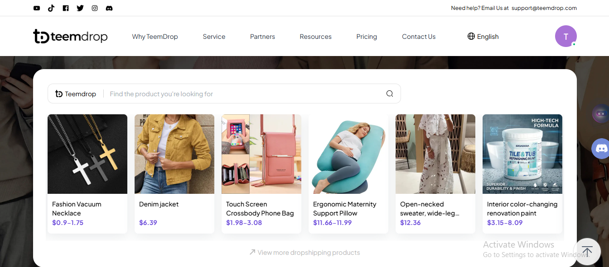Viewport: 609px width, 267px height.
Task: Open the Ergonomic Maternity Support Pillow image
Action: (x=348, y=154)
